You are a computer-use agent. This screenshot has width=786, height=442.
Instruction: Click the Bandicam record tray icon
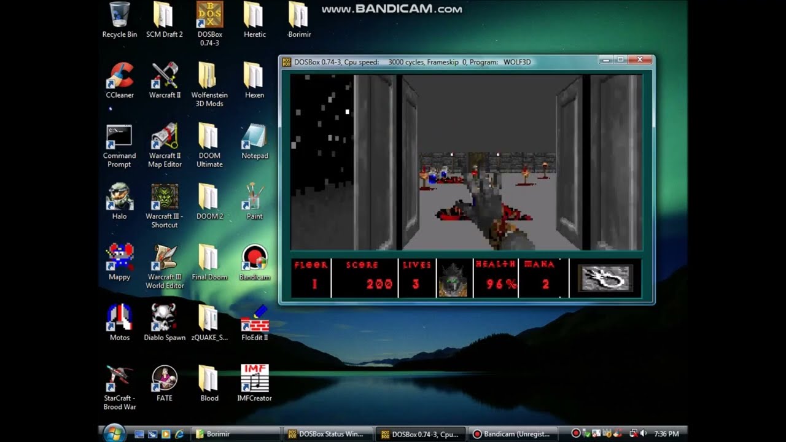point(576,433)
